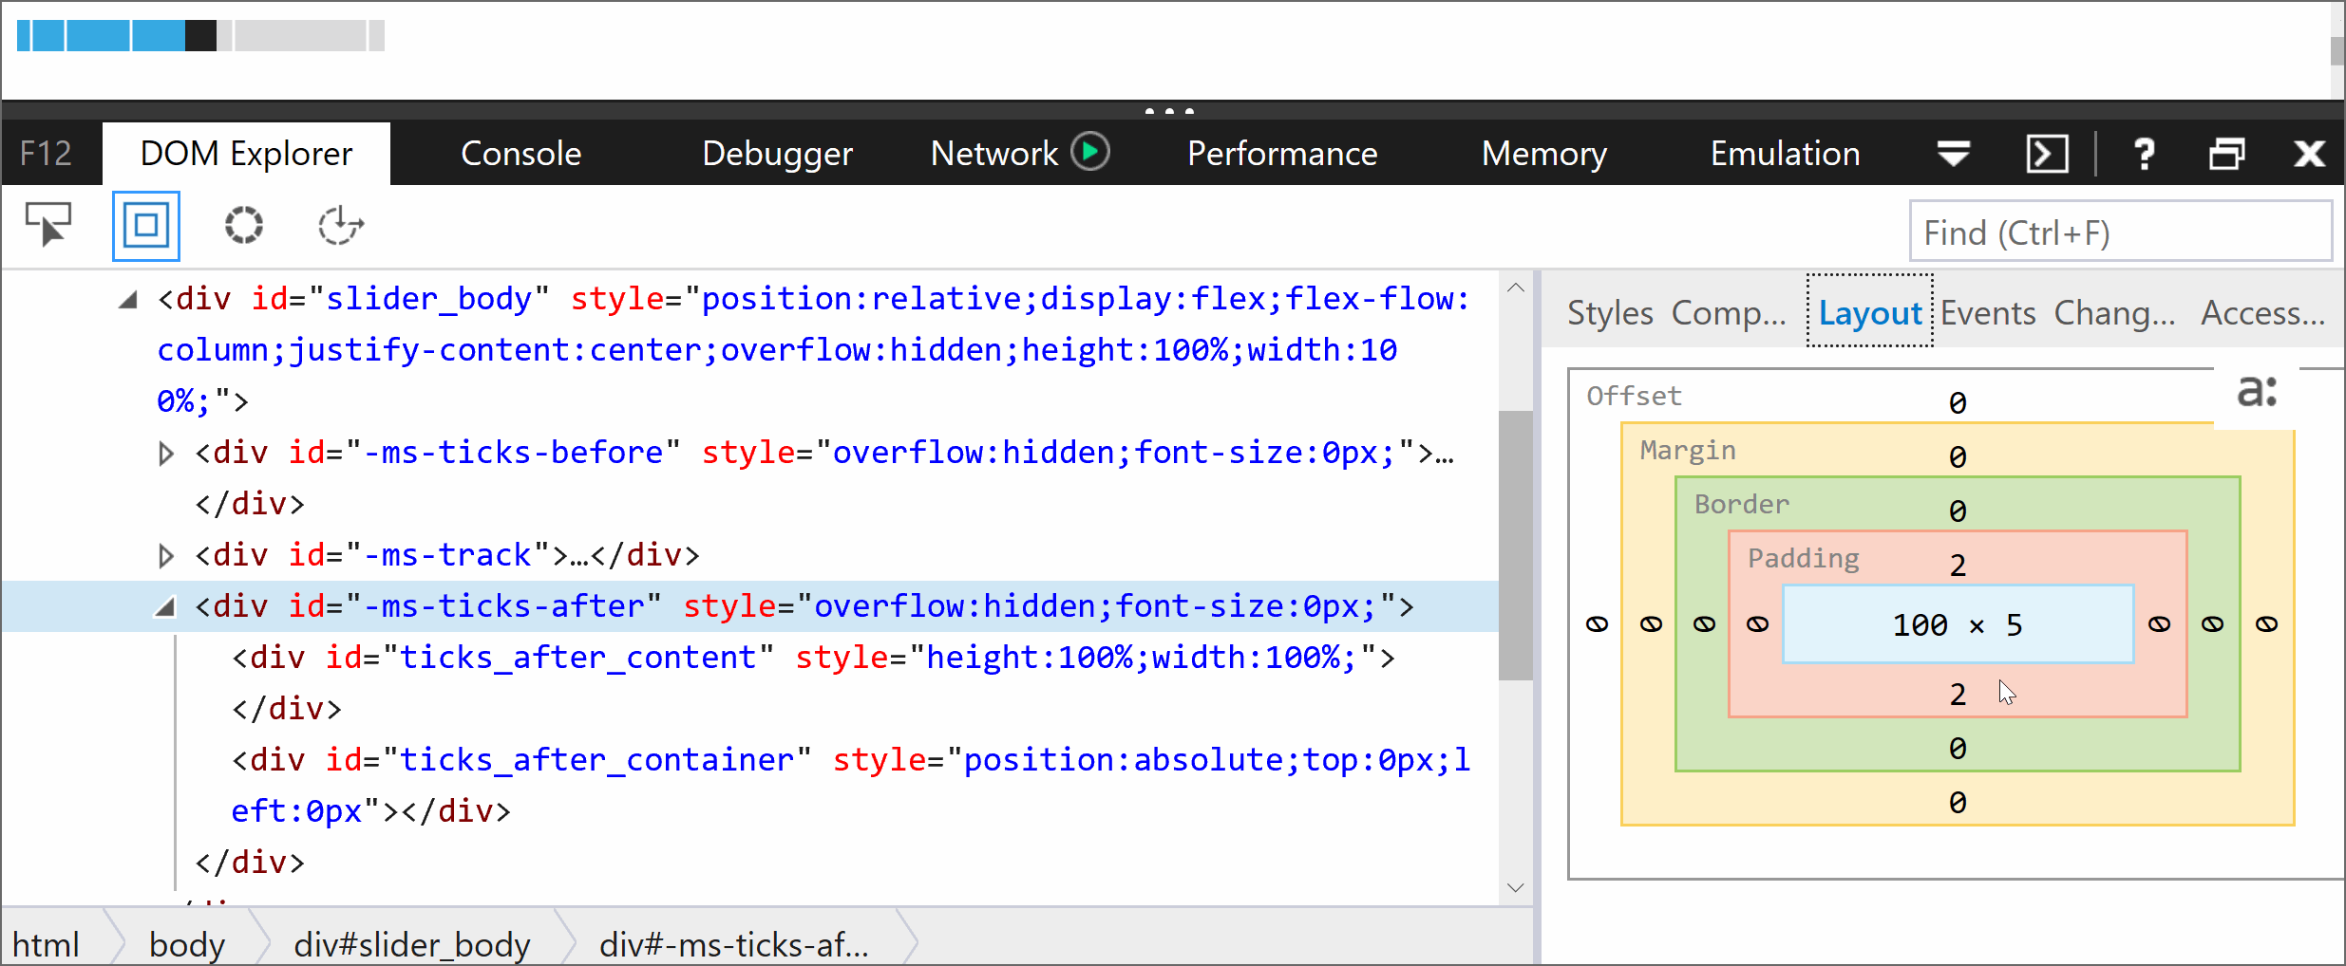Click the DOM refresh icon

pyautogui.click(x=339, y=226)
